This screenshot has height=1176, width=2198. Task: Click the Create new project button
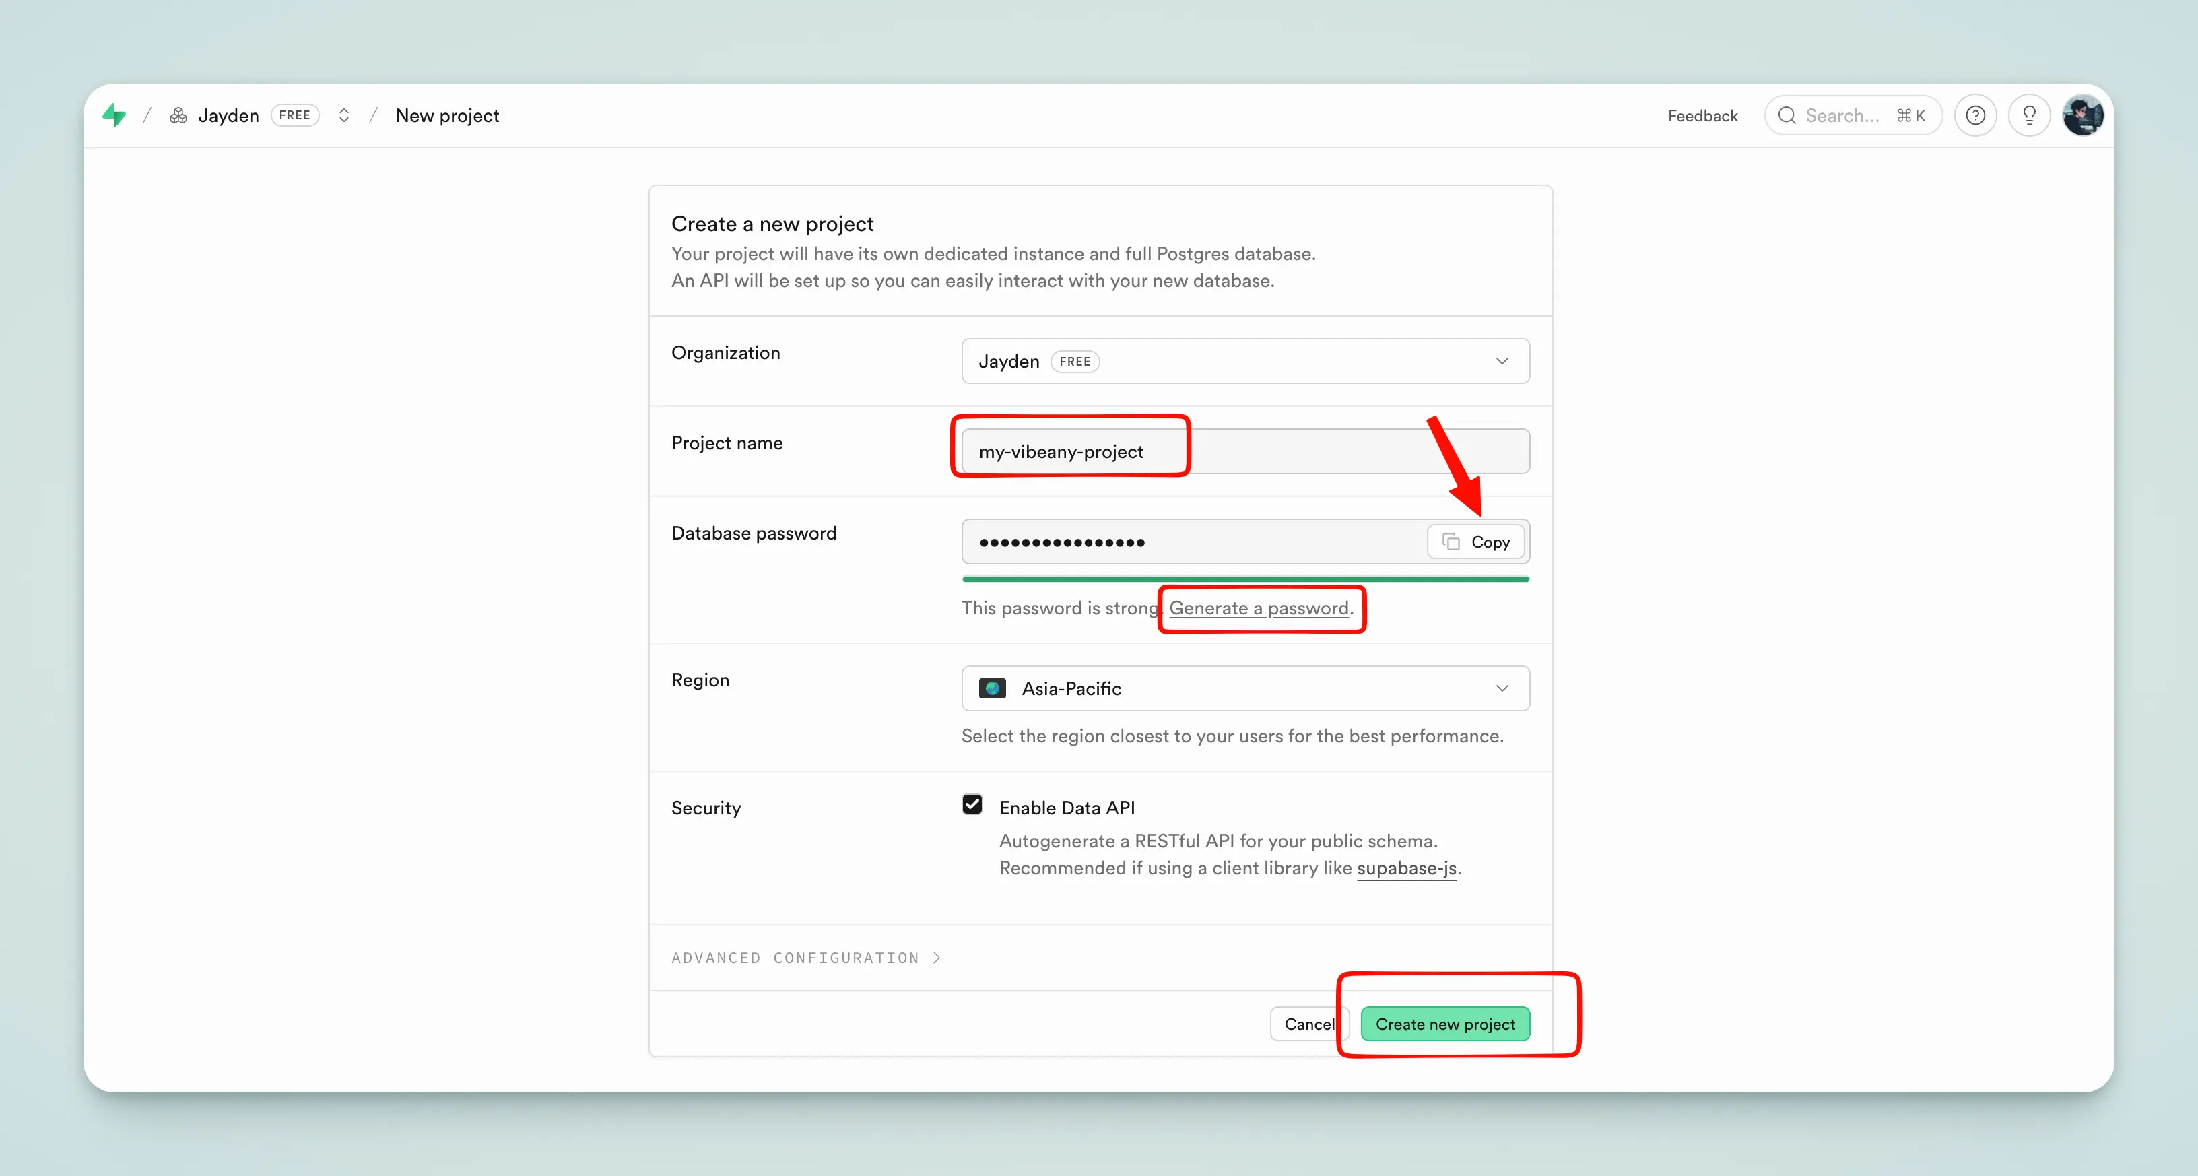coord(1444,1024)
